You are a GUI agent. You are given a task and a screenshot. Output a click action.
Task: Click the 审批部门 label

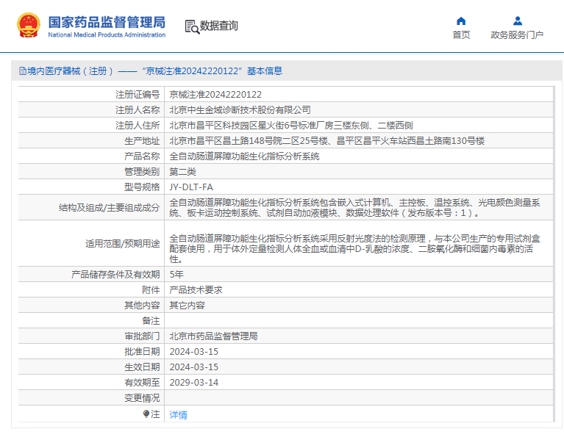[142, 336]
